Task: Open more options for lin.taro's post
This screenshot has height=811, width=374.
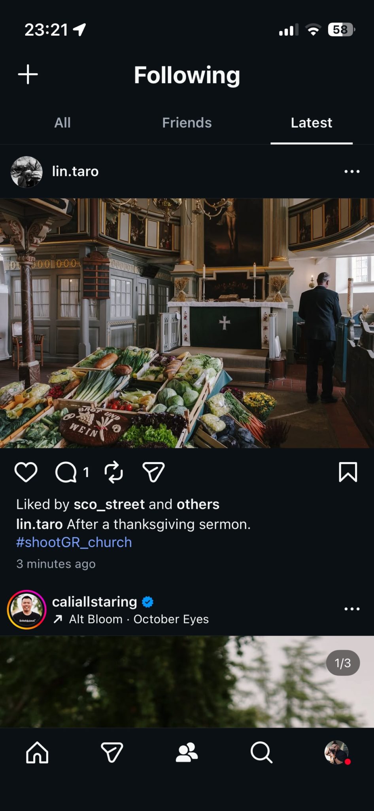Action: click(x=352, y=171)
